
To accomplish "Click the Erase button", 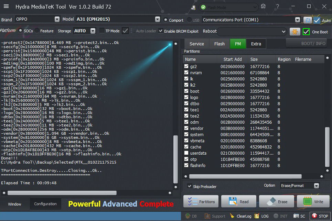I will [x=277, y=201].
